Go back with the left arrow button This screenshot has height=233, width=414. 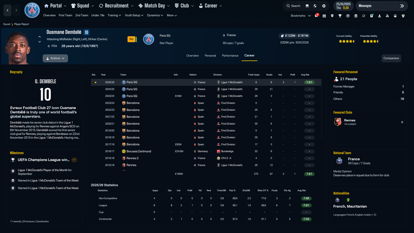8,10
